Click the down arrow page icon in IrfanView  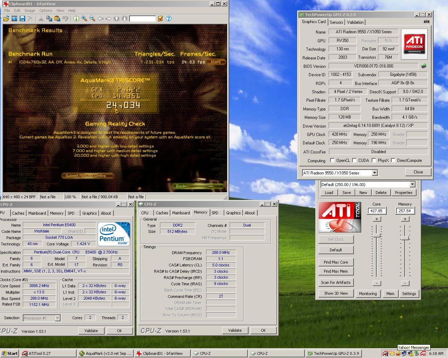click(x=124, y=19)
